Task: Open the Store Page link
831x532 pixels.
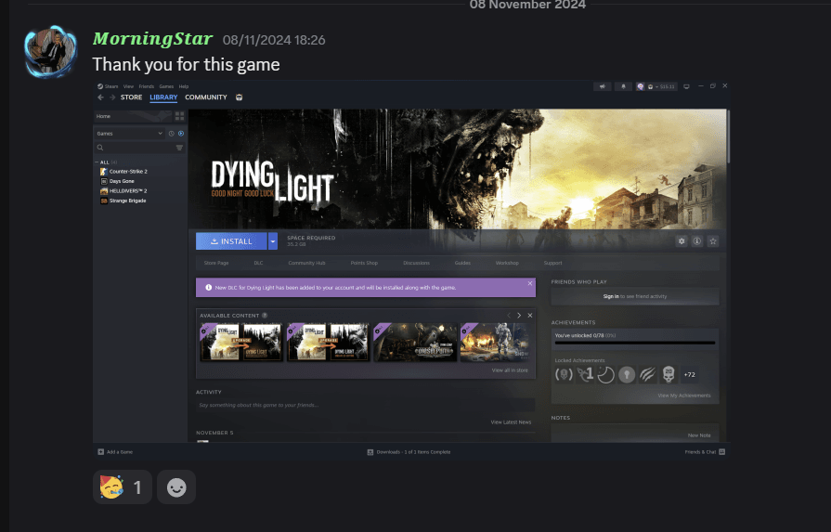Action: coord(216,263)
